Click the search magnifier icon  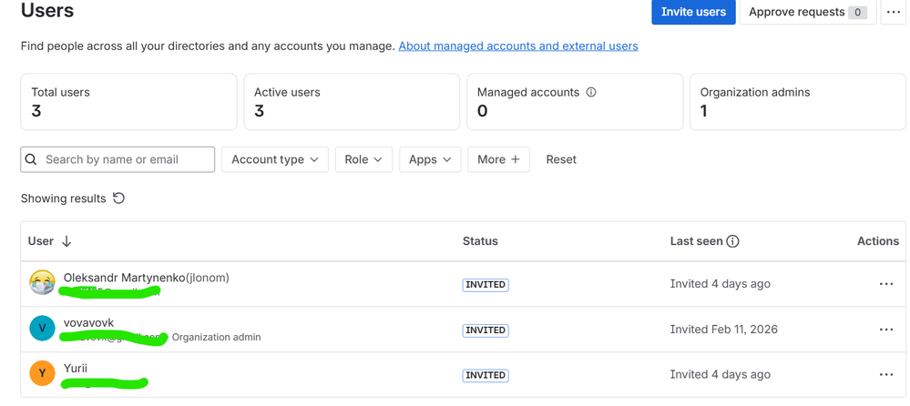point(31,159)
